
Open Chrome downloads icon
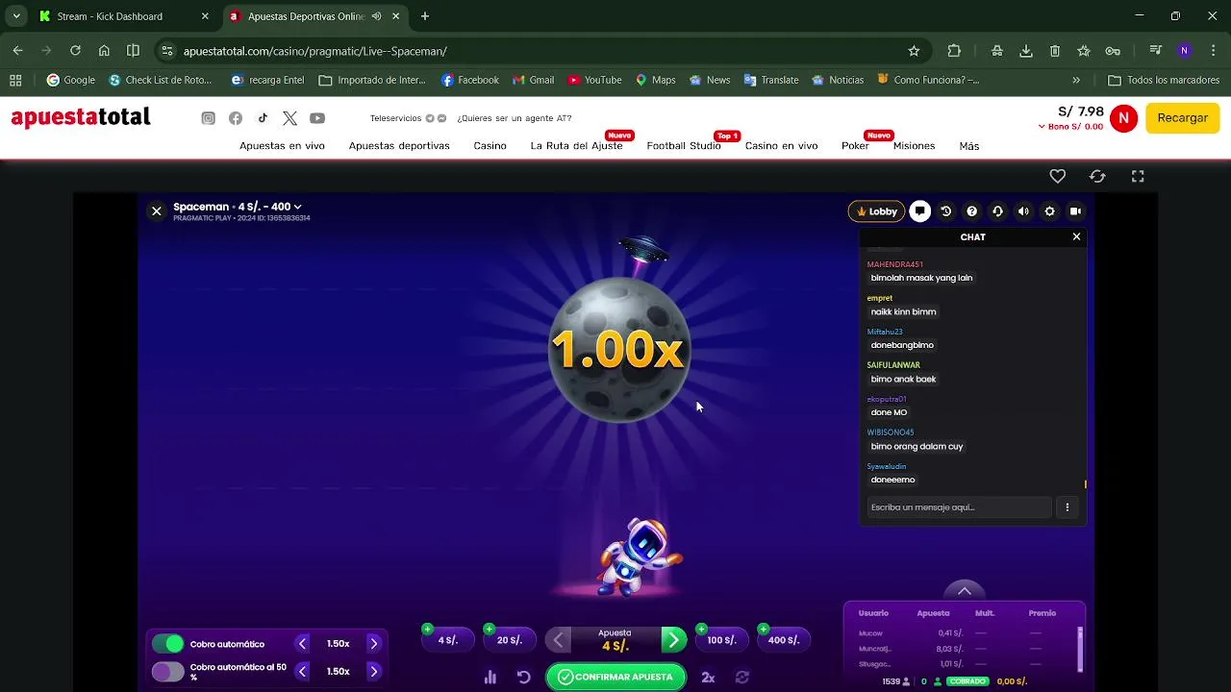coord(1026,51)
